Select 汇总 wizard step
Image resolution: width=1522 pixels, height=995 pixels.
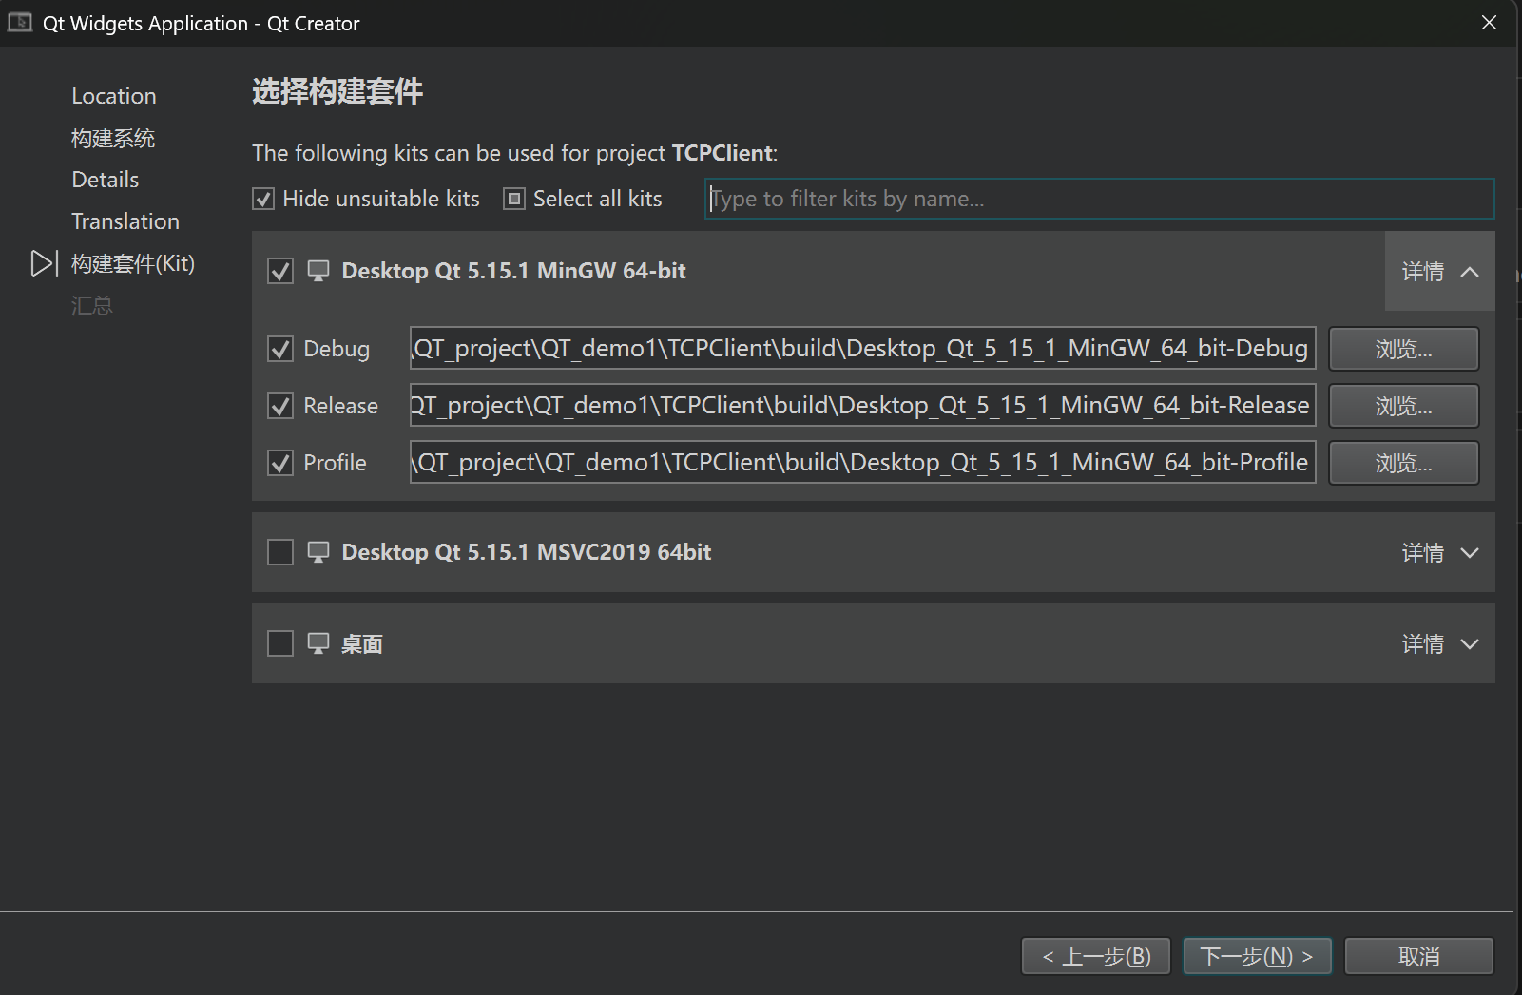(92, 305)
